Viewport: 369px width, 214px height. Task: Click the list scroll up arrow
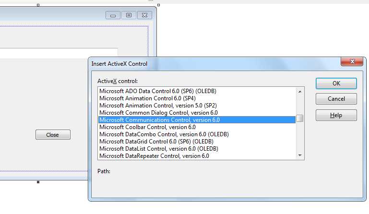pyautogui.click(x=300, y=91)
